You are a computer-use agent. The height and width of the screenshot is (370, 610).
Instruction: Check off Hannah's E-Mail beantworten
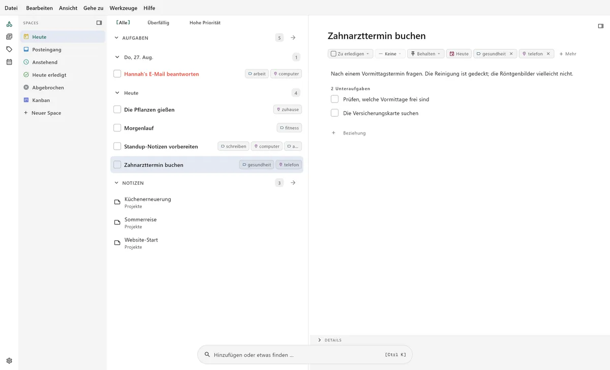tap(117, 74)
